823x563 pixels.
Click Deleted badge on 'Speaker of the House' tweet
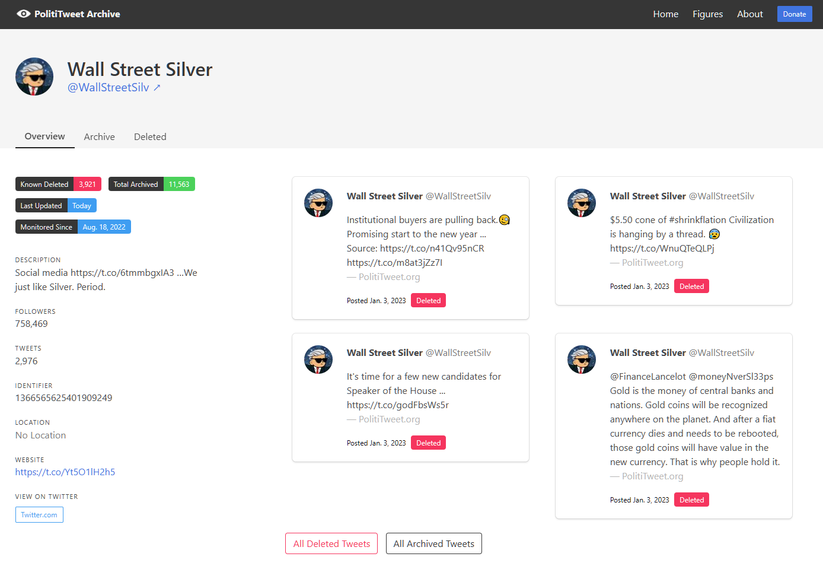(x=428, y=443)
